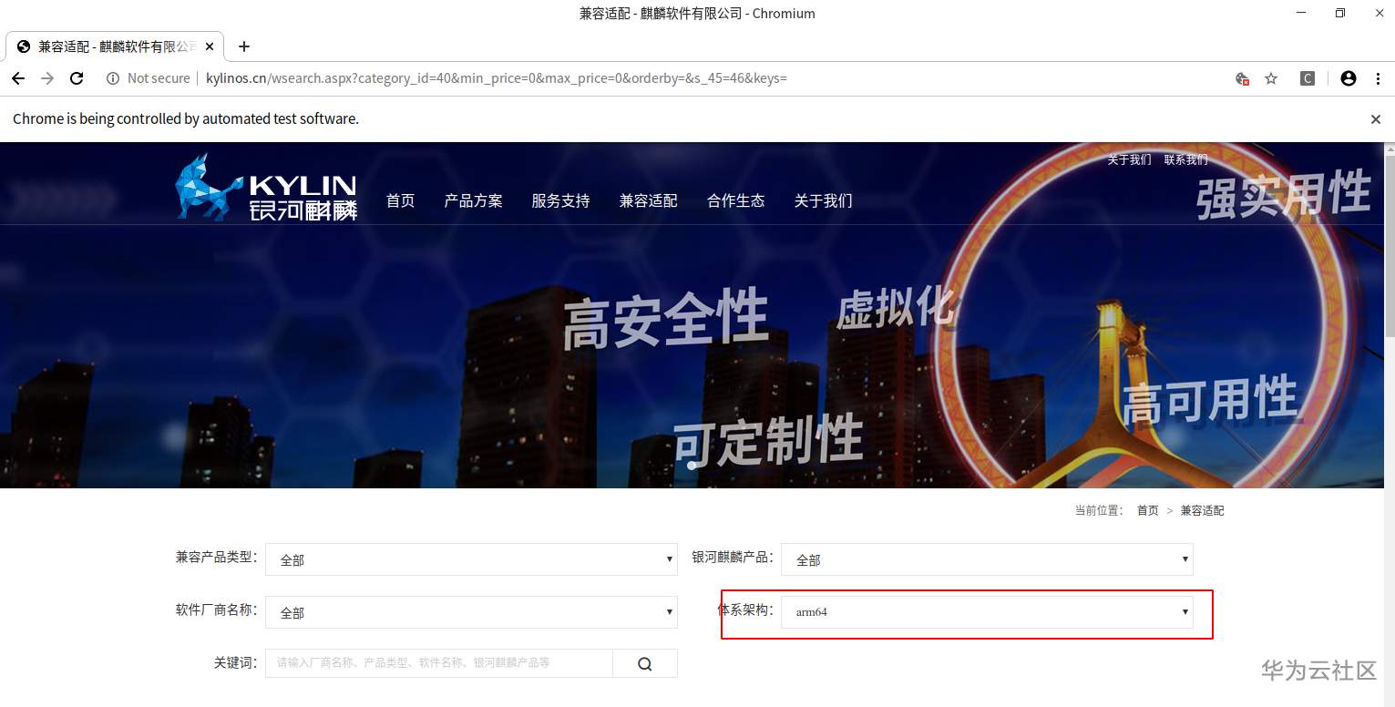Screen dimensions: 1395x707
Task: Go back to the previous page
Action: 18,78
